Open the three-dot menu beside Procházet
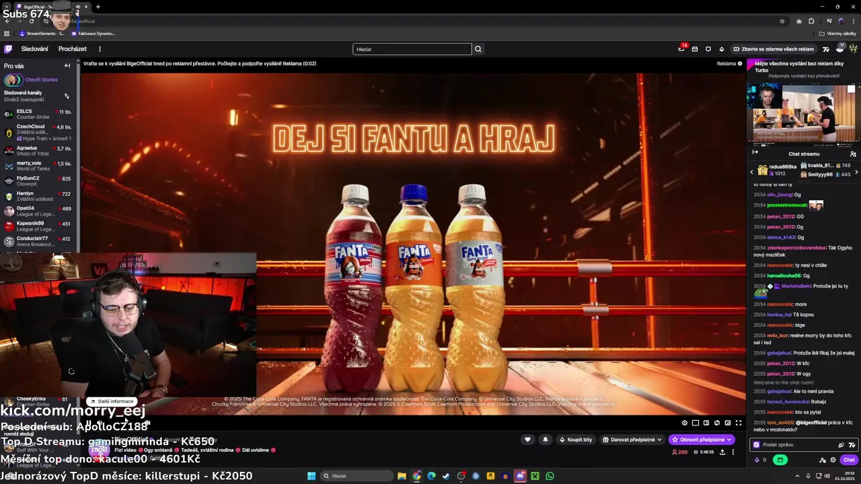 click(100, 49)
